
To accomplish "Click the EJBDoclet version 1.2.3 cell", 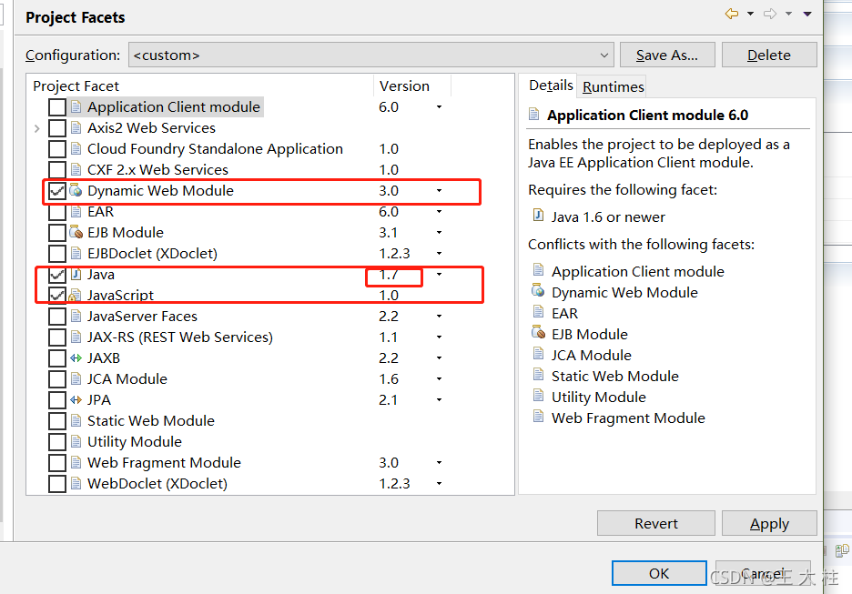I will tap(394, 254).
